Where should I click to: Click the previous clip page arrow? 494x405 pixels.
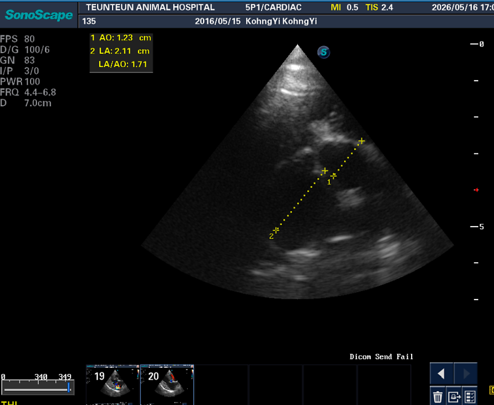click(441, 374)
